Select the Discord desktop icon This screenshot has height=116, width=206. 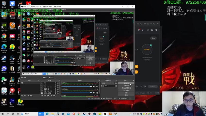(4, 70)
